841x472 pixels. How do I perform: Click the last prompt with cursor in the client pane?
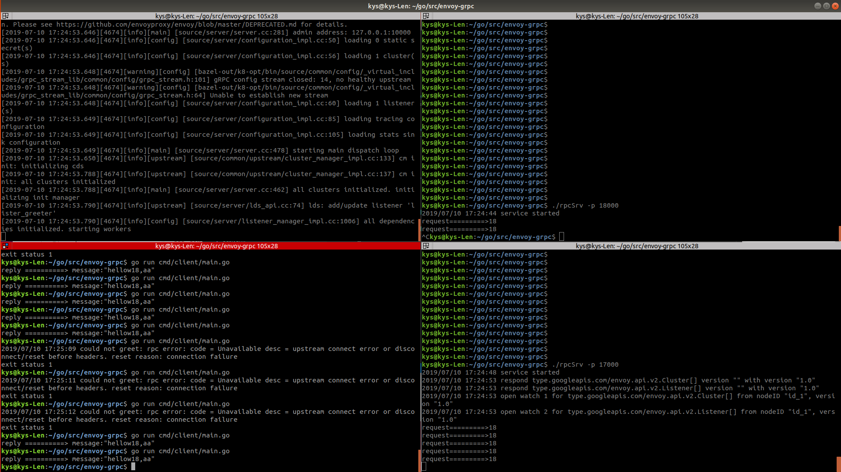[68, 467]
